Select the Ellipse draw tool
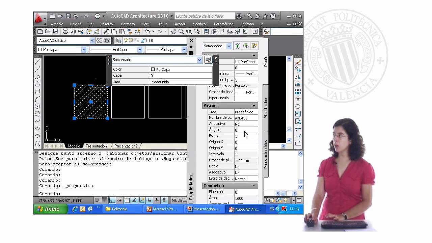The width and height of the screenshot is (432, 243). tap(37, 129)
